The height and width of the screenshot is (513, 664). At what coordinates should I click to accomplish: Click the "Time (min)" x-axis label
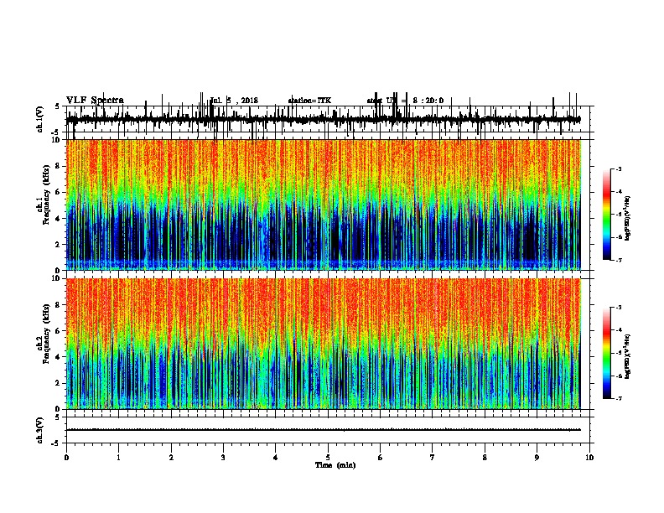[335, 465]
